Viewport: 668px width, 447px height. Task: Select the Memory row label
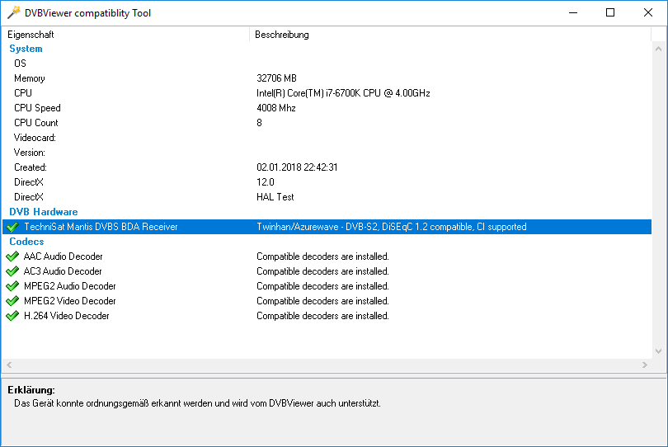30,78
